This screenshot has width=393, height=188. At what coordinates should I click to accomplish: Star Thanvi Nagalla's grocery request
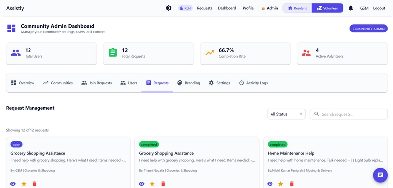(x=152, y=184)
